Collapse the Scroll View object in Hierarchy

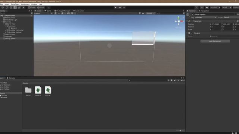click(4, 24)
